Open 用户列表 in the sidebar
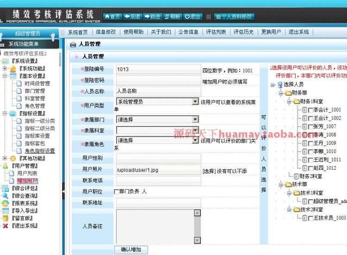 (x=27, y=173)
